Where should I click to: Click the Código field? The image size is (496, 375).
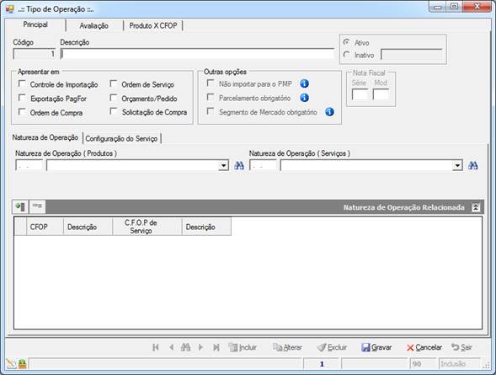pyautogui.click(x=35, y=54)
